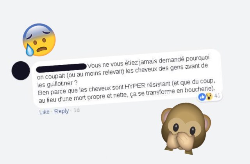Open the commenter's black circular profile picture
This screenshot has height=164, width=250.
click(x=21, y=70)
